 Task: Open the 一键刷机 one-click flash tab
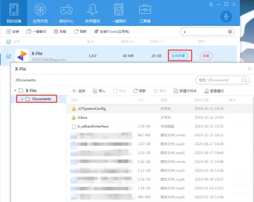(119, 13)
